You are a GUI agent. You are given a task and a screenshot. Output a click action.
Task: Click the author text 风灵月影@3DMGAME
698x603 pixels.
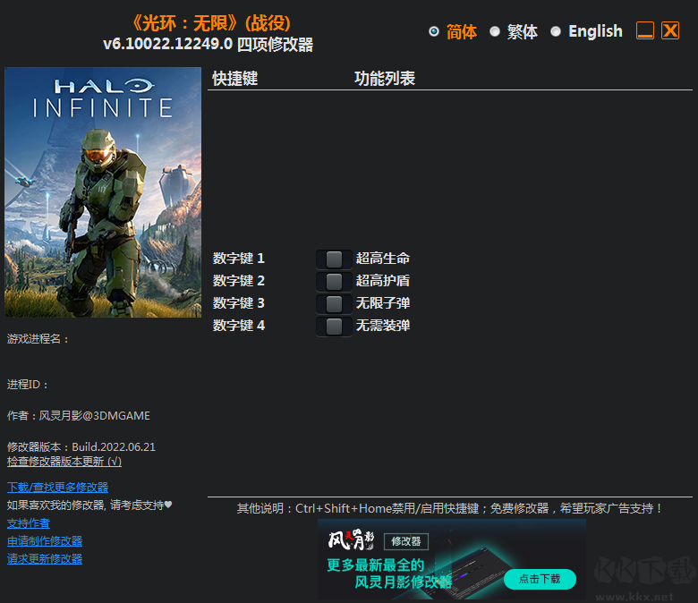(x=94, y=416)
